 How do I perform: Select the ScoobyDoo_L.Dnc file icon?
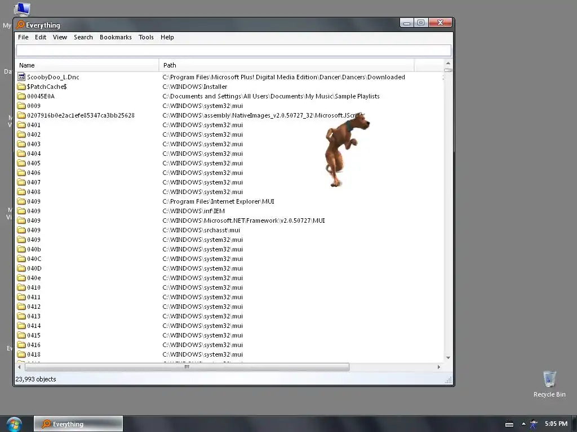[21, 76]
